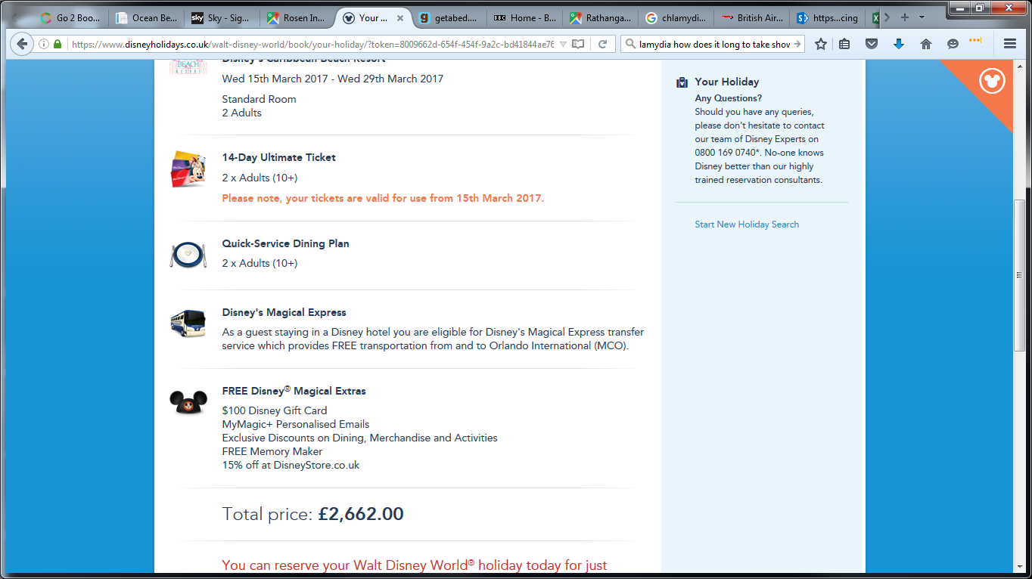Save page to Pocket

[x=872, y=44]
